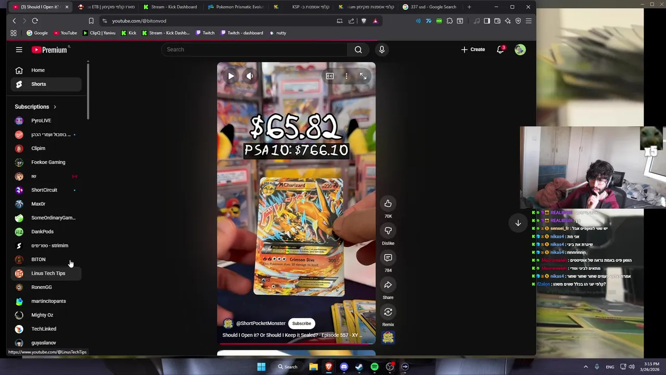Open SomeOrdinaryGamers channel
Viewport: 666px width, 375px height.
coord(45,218)
